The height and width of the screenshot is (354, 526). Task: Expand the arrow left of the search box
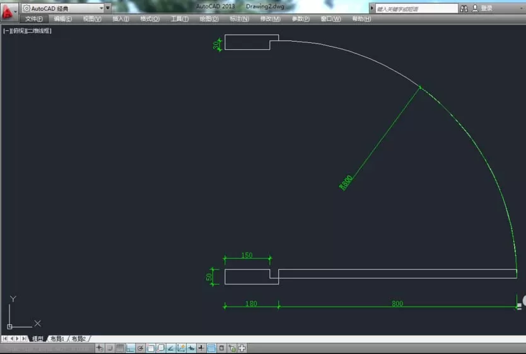click(371, 8)
